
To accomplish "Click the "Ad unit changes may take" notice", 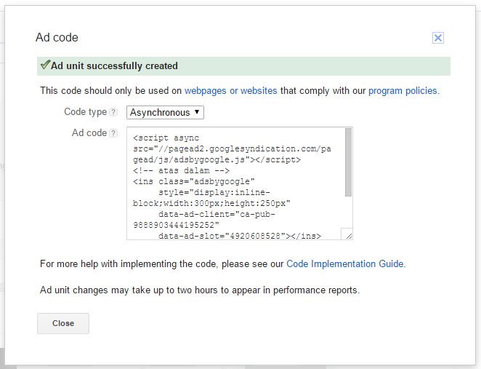I will click(200, 290).
